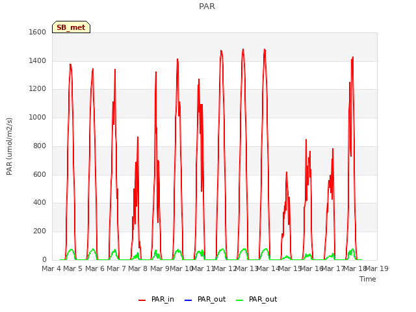The image size is (416, 312).
Task: Toggle the PAR_in legend entry
Action: 156,299
